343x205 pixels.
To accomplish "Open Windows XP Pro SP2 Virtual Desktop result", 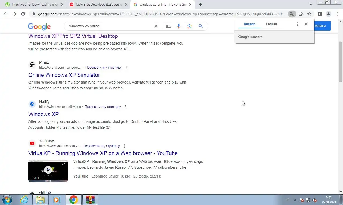I will coord(73,36).
